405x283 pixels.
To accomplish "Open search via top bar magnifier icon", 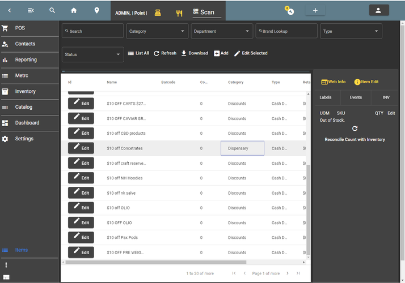I will [52, 10].
